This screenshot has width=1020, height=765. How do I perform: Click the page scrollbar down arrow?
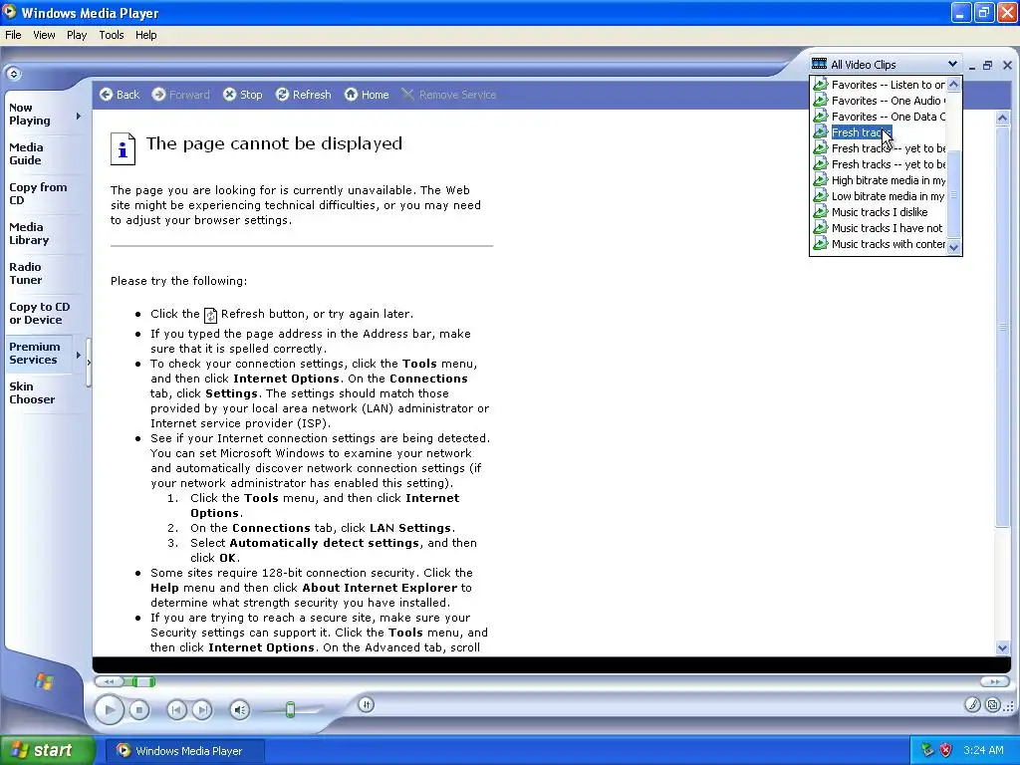tap(1002, 647)
